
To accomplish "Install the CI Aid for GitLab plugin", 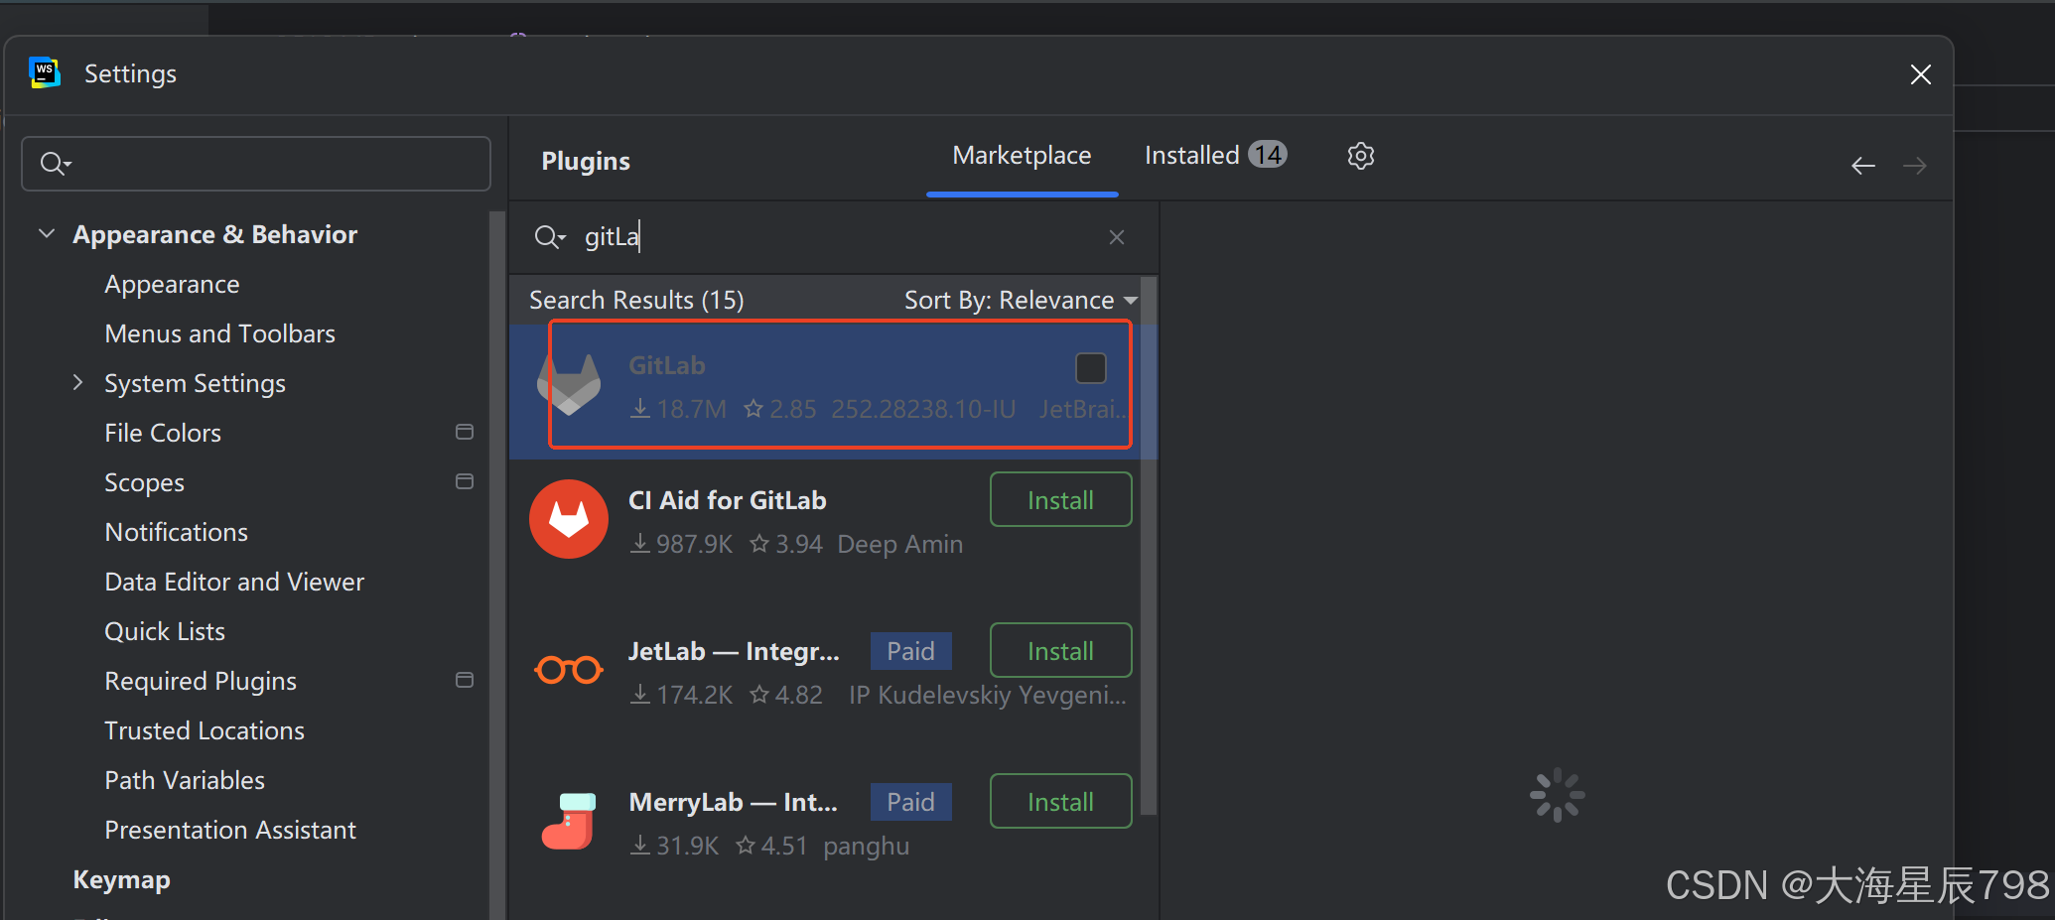I will 1060,499.
